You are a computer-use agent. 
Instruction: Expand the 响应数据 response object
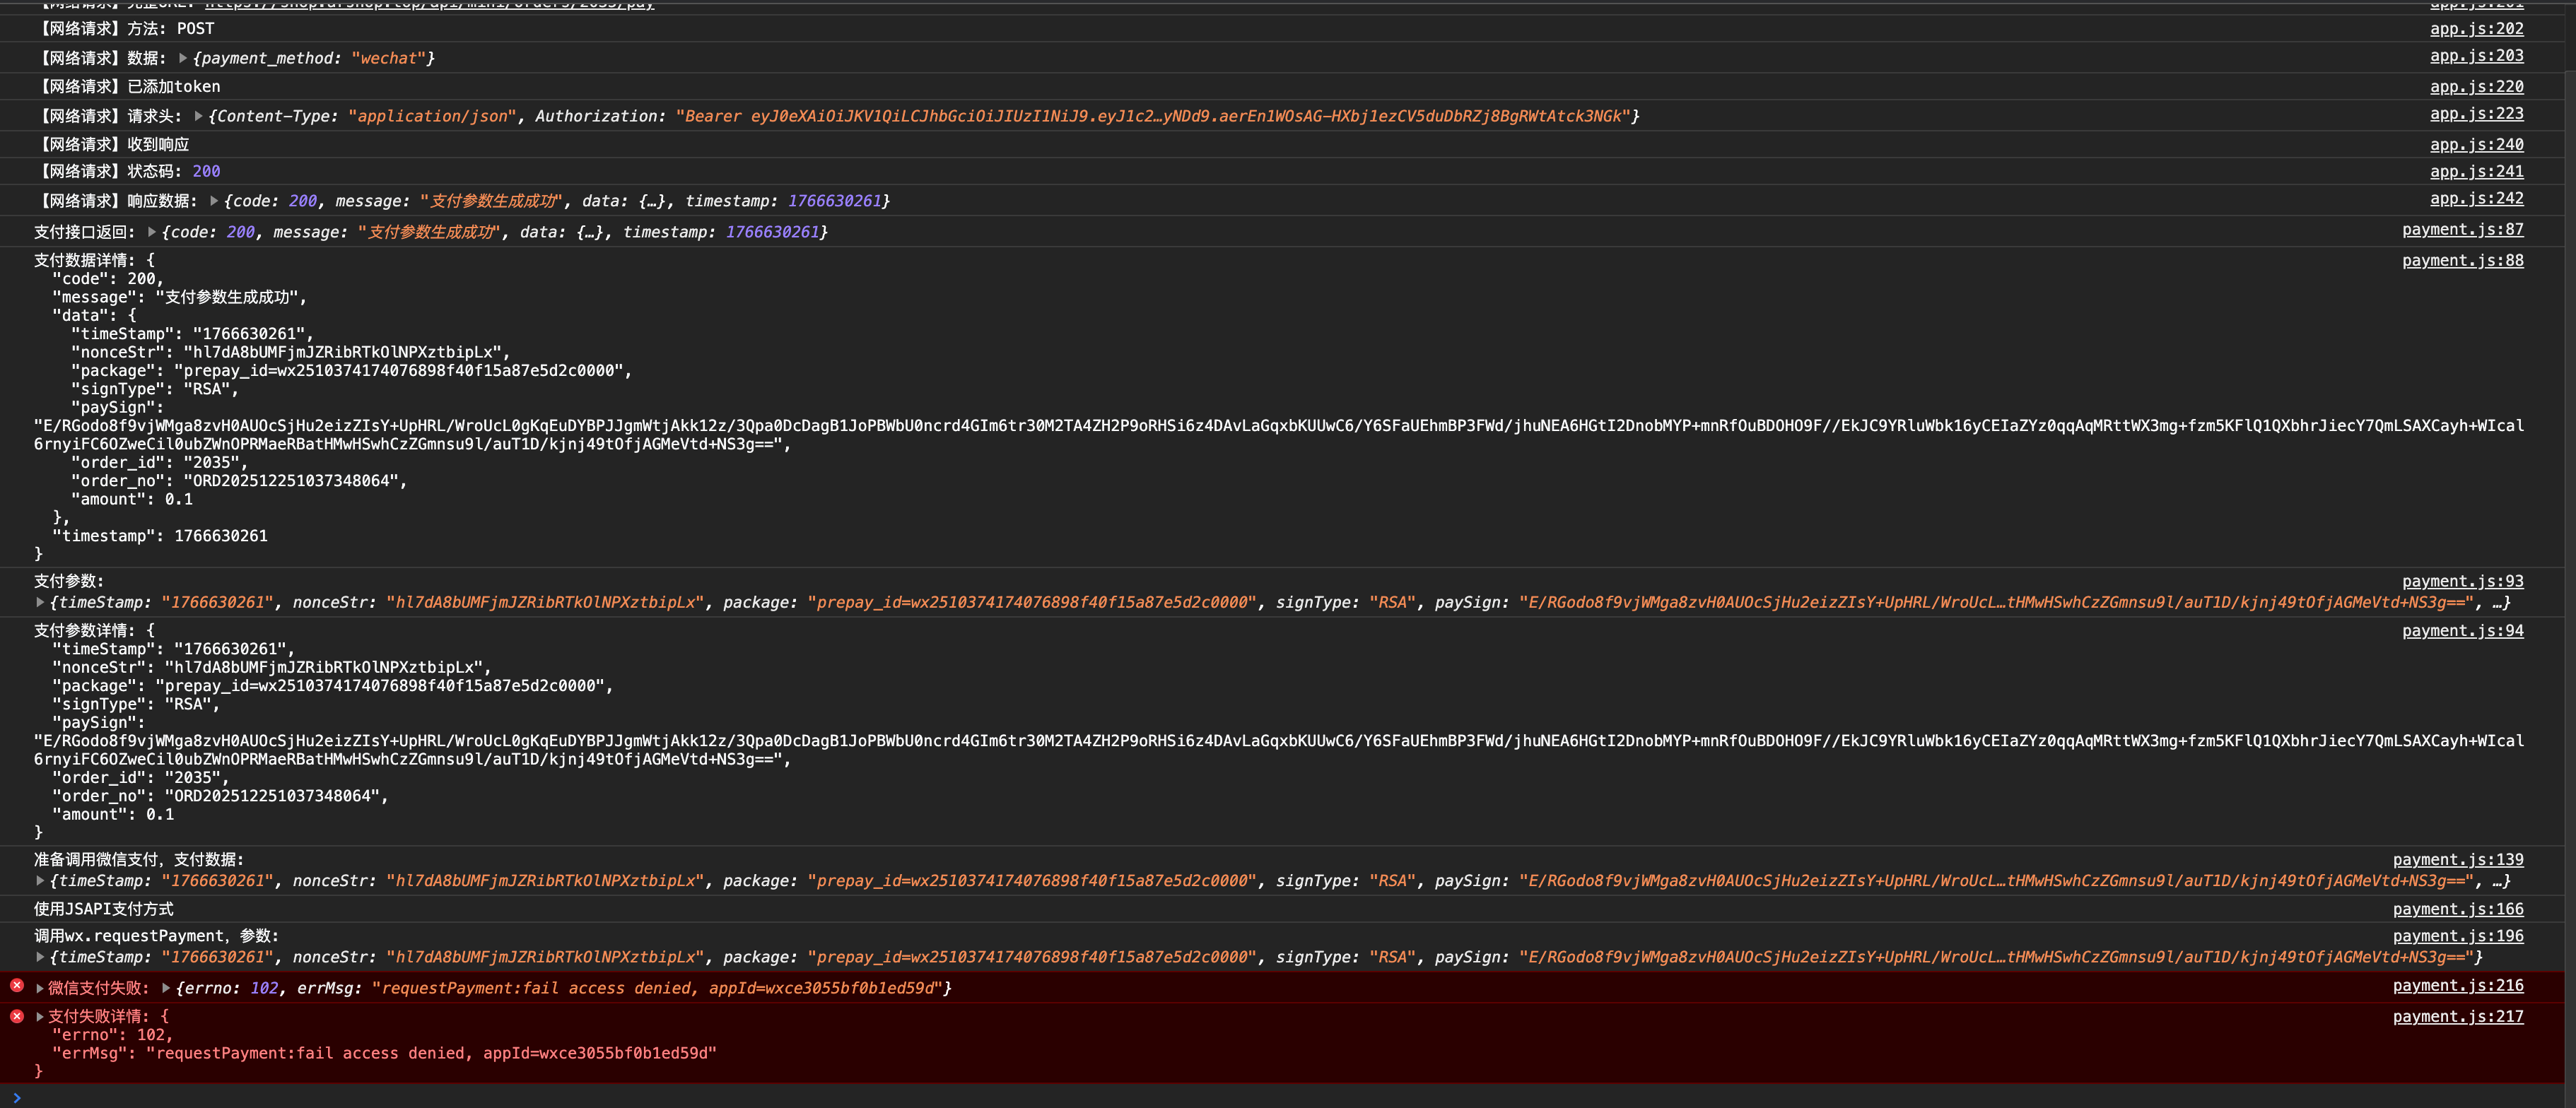point(214,201)
